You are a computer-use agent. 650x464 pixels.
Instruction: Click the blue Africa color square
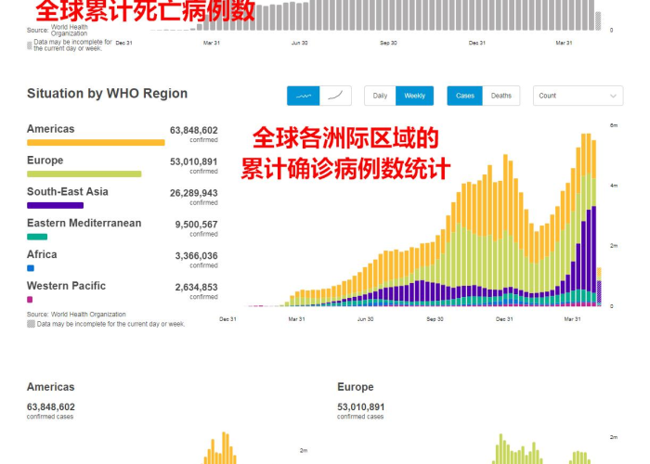point(31,268)
